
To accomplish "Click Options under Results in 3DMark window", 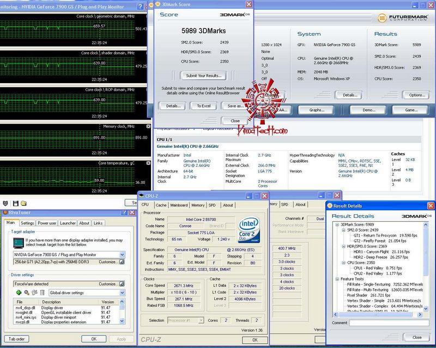I will [x=417, y=95].
